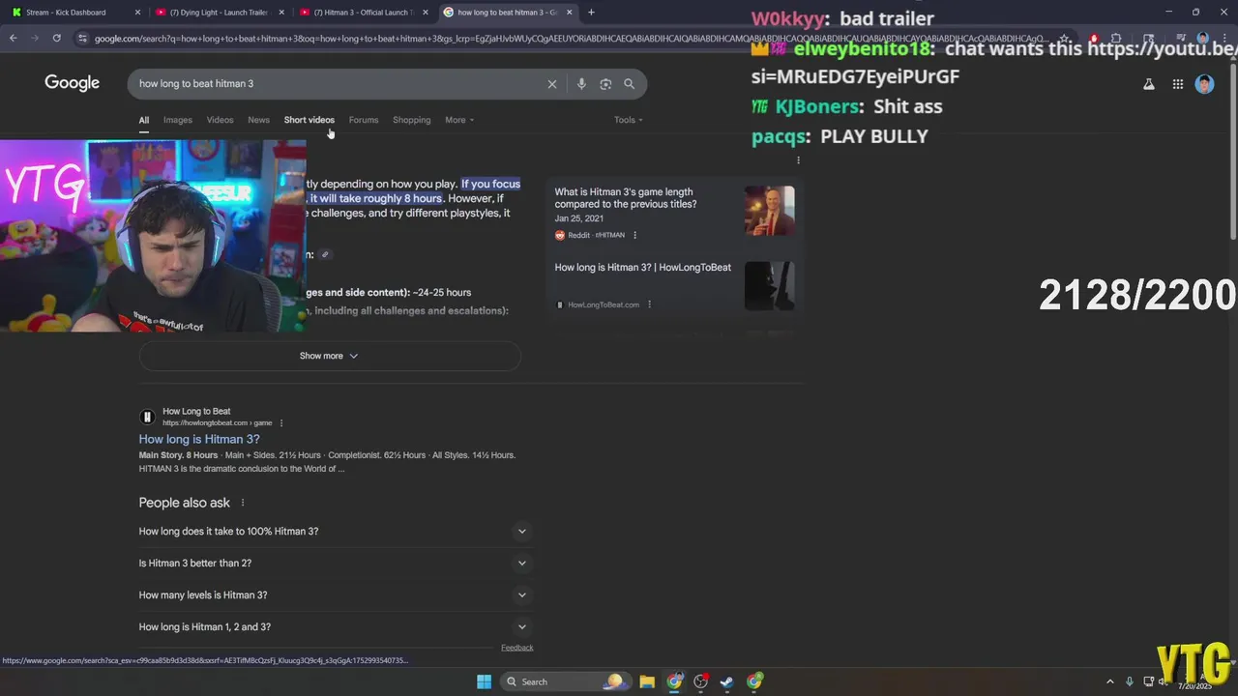This screenshot has width=1238, height=696.
Task: Switch to Hitman 3 Official Launch Trailer tab
Action: pyautogui.click(x=362, y=13)
